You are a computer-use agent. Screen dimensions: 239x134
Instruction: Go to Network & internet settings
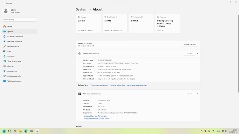pos(15,41)
